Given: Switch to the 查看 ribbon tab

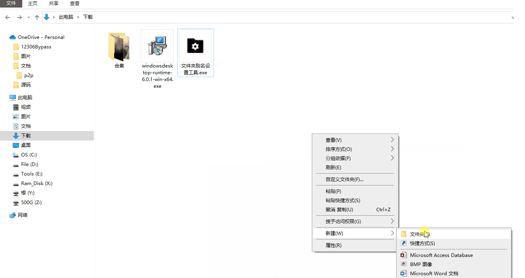Looking at the screenshot, I should tap(74, 4).
